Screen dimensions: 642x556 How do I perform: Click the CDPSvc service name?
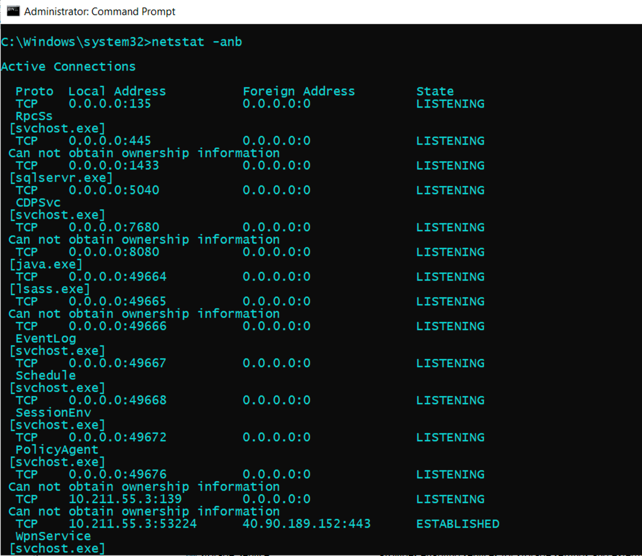pyautogui.click(x=38, y=202)
